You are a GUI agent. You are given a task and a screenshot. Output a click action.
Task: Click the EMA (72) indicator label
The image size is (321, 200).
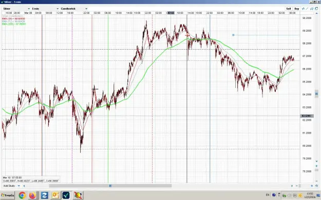click(x=13, y=21)
